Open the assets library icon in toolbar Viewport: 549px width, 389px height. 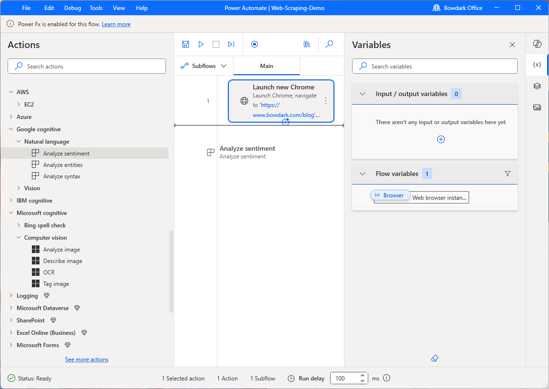click(x=307, y=44)
